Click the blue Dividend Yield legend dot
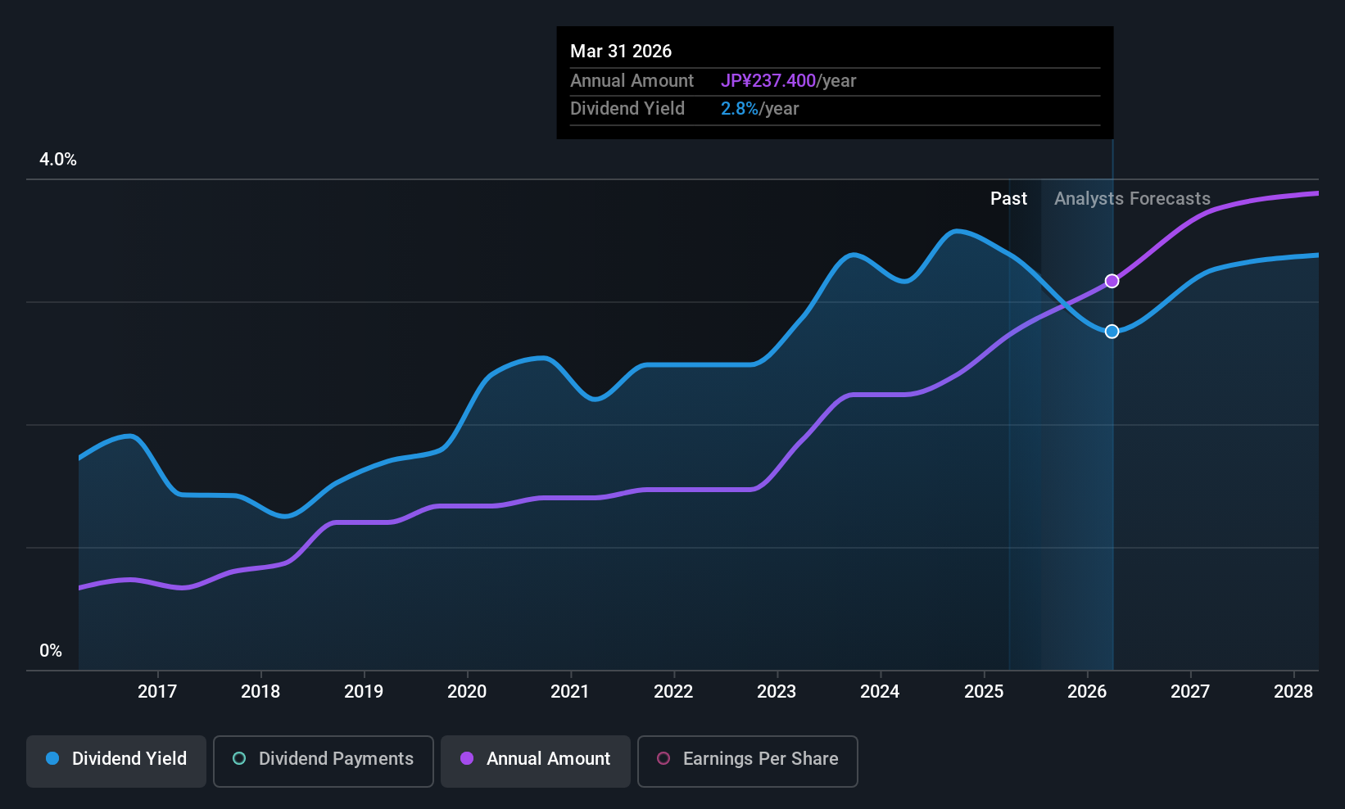The height and width of the screenshot is (809, 1345). (52, 759)
